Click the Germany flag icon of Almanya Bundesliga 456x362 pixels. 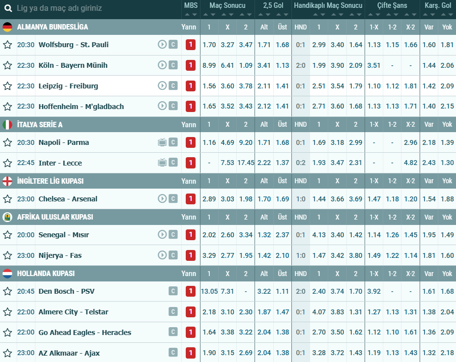click(x=7, y=27)
